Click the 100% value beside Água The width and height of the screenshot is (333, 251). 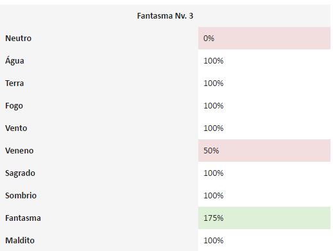(x=213, y=61)
